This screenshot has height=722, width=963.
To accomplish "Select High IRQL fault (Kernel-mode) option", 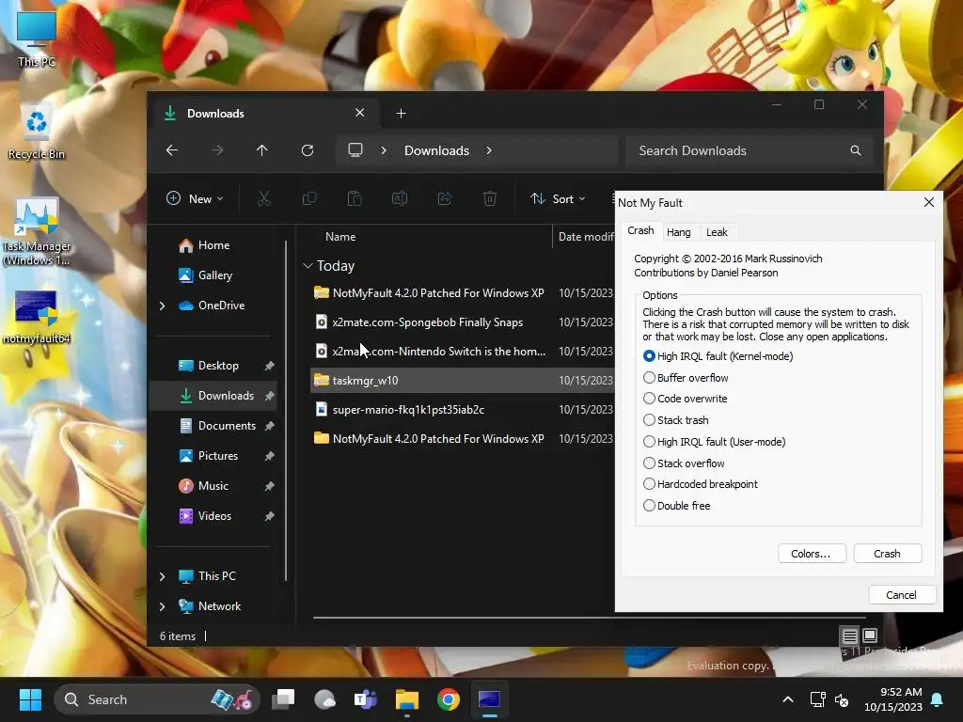I will (718, 356).
